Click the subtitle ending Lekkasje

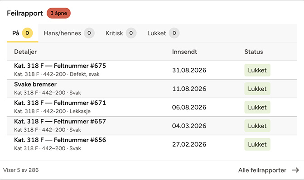(53, 111)
